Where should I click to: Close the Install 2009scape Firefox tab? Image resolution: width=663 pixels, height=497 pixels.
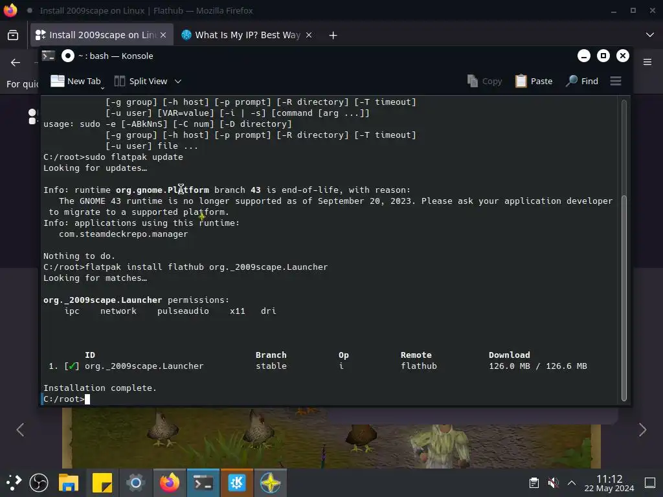click(x=163, y=35)
